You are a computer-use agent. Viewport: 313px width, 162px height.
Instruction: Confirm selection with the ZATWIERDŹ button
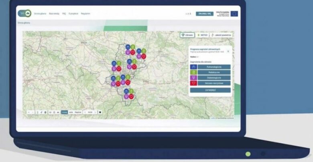click(210, 90)
